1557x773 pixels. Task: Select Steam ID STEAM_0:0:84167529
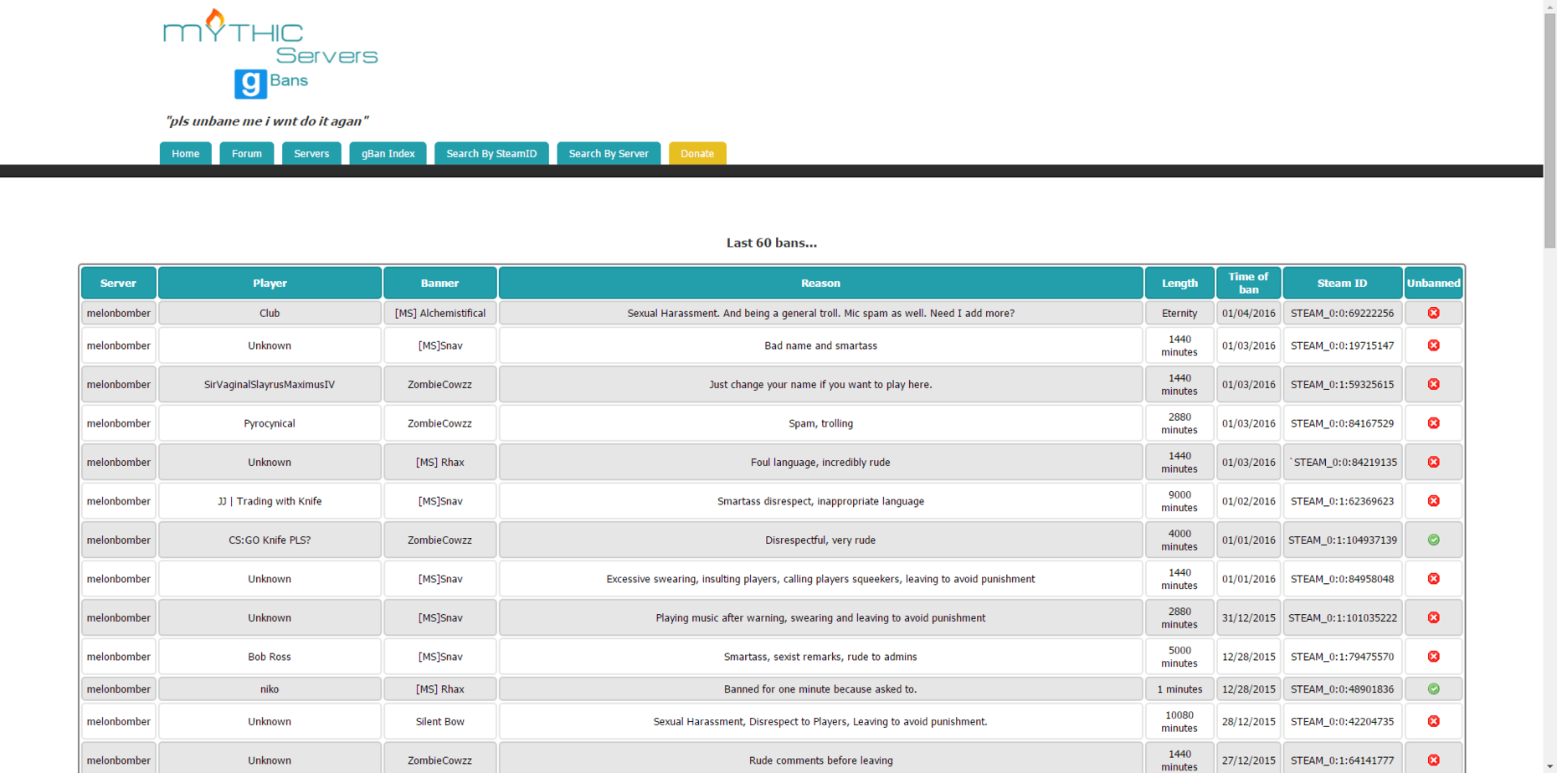pos(1342,423)
